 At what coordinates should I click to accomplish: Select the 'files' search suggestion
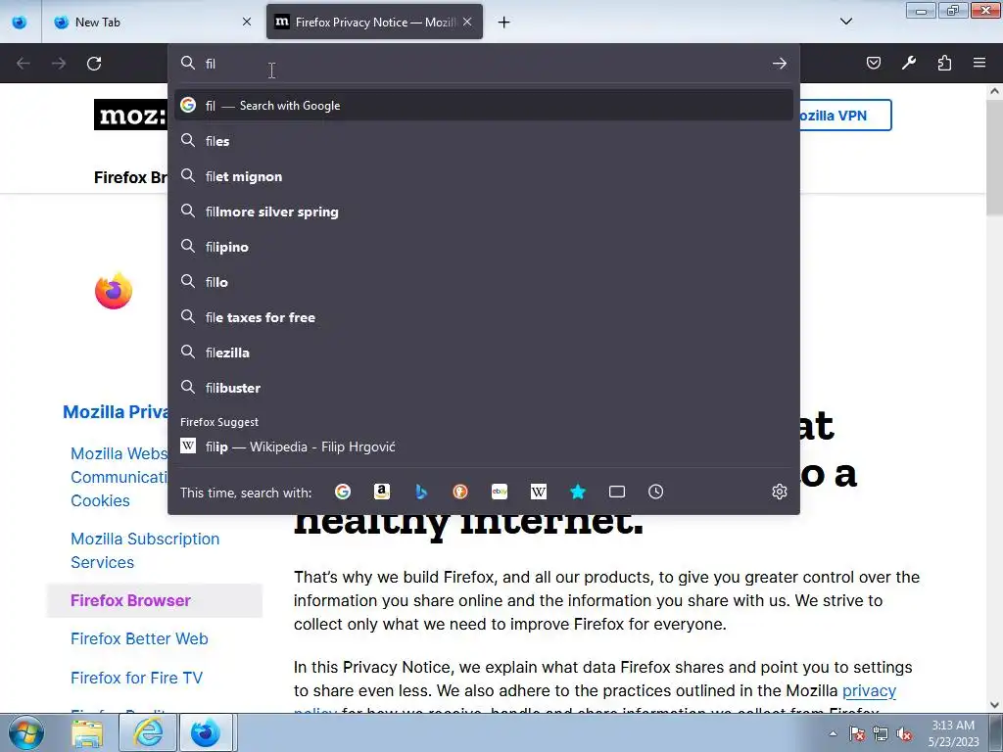pyautogui.click(x=484, y=141)
